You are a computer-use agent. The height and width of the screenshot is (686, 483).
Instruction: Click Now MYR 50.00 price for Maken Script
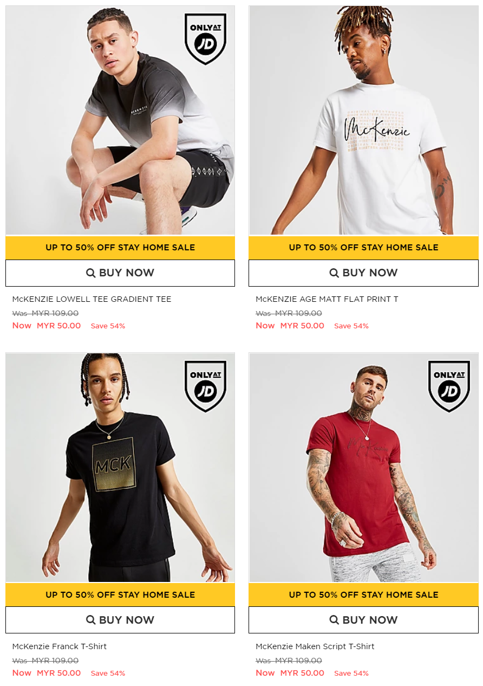point(290,673)
